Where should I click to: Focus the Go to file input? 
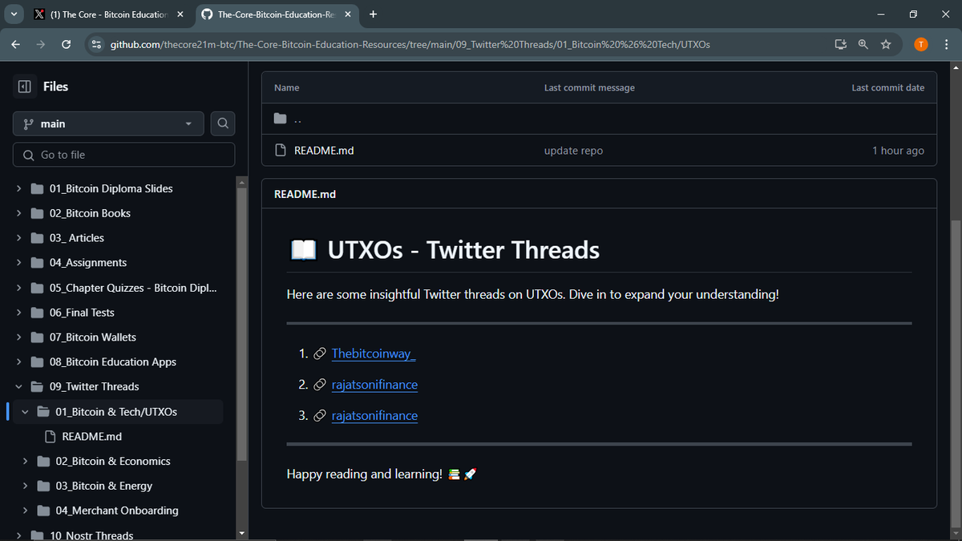[124, 155]
